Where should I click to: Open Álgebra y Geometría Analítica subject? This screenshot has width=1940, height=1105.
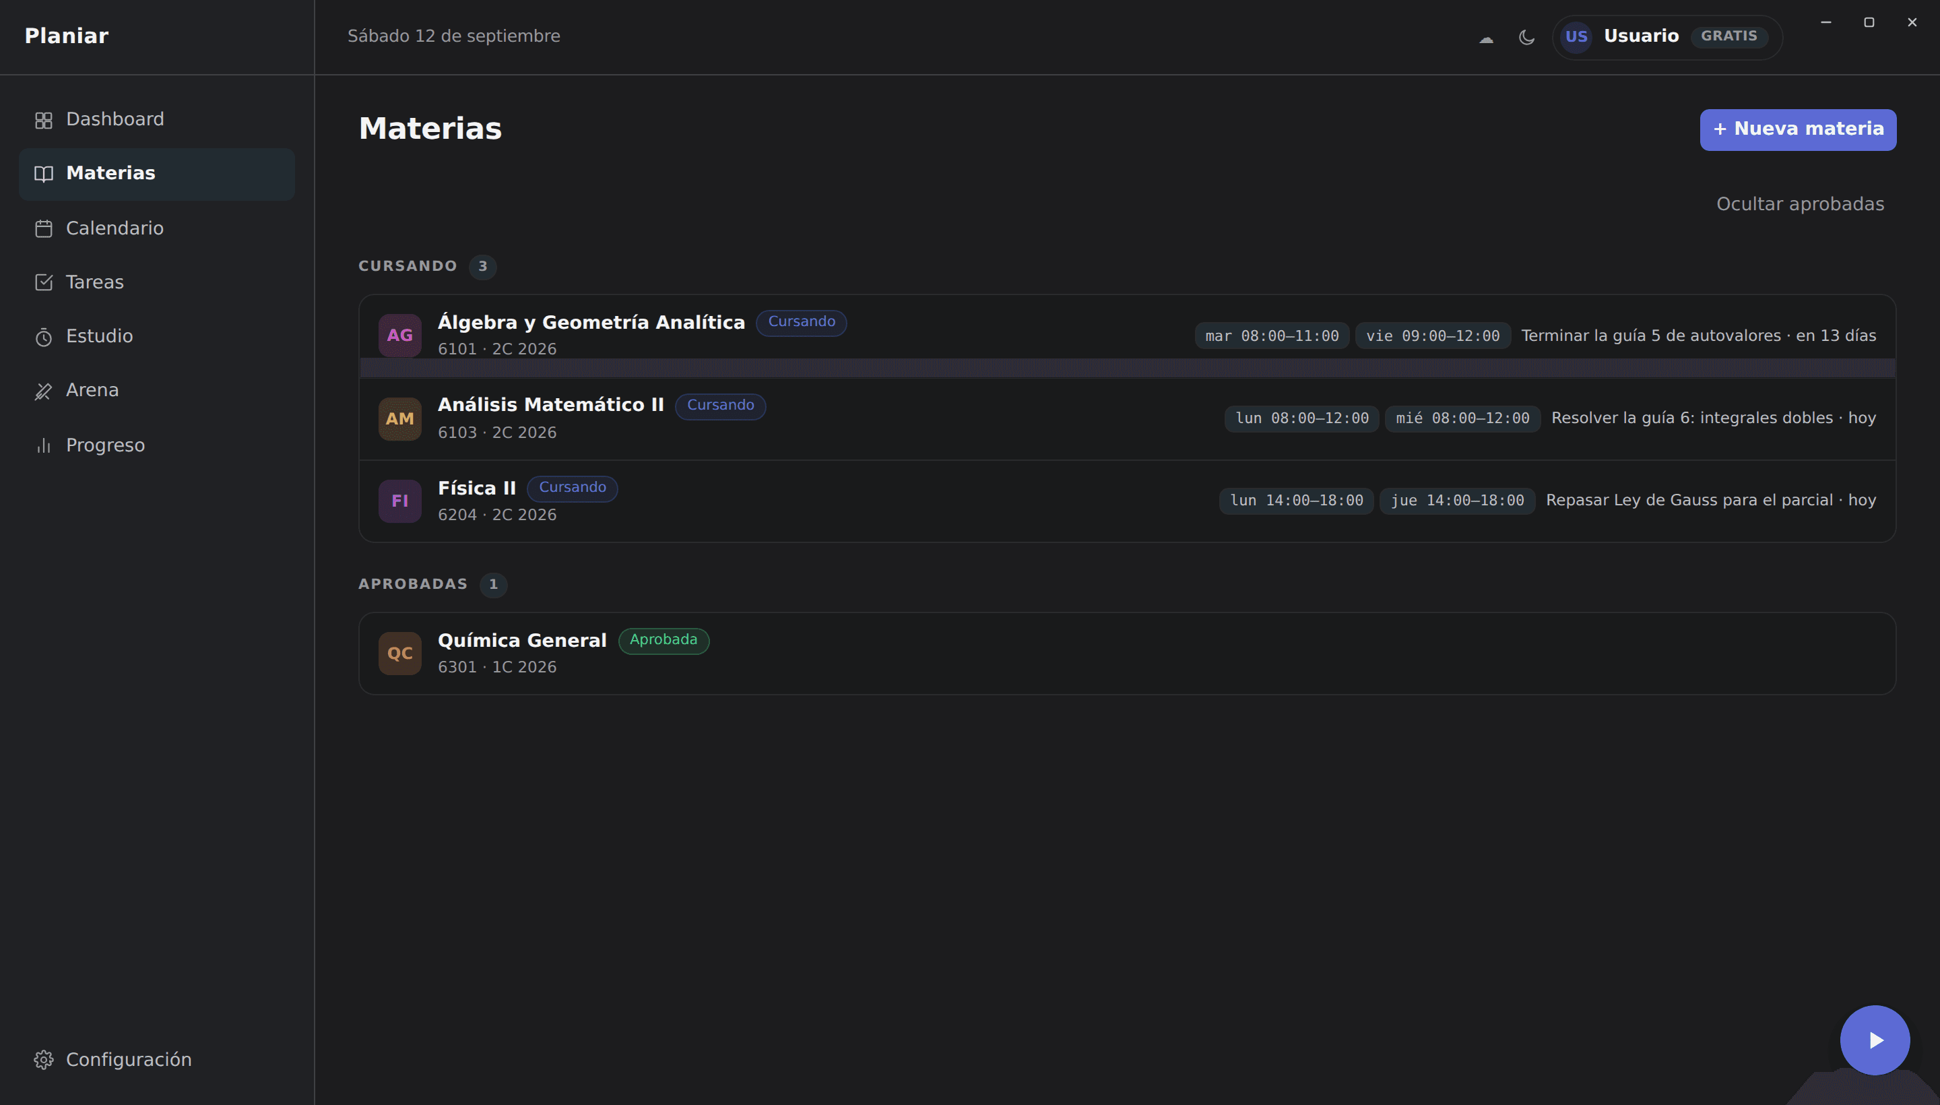591,323
